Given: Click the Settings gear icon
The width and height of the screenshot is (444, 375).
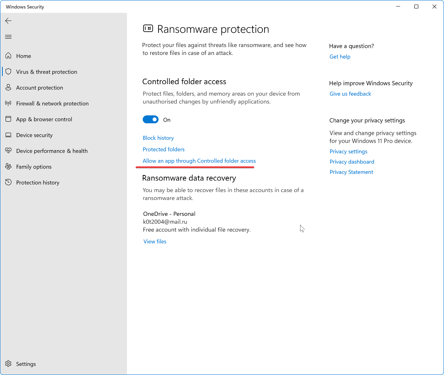Looking at the screenshot, I should point(8,364).
